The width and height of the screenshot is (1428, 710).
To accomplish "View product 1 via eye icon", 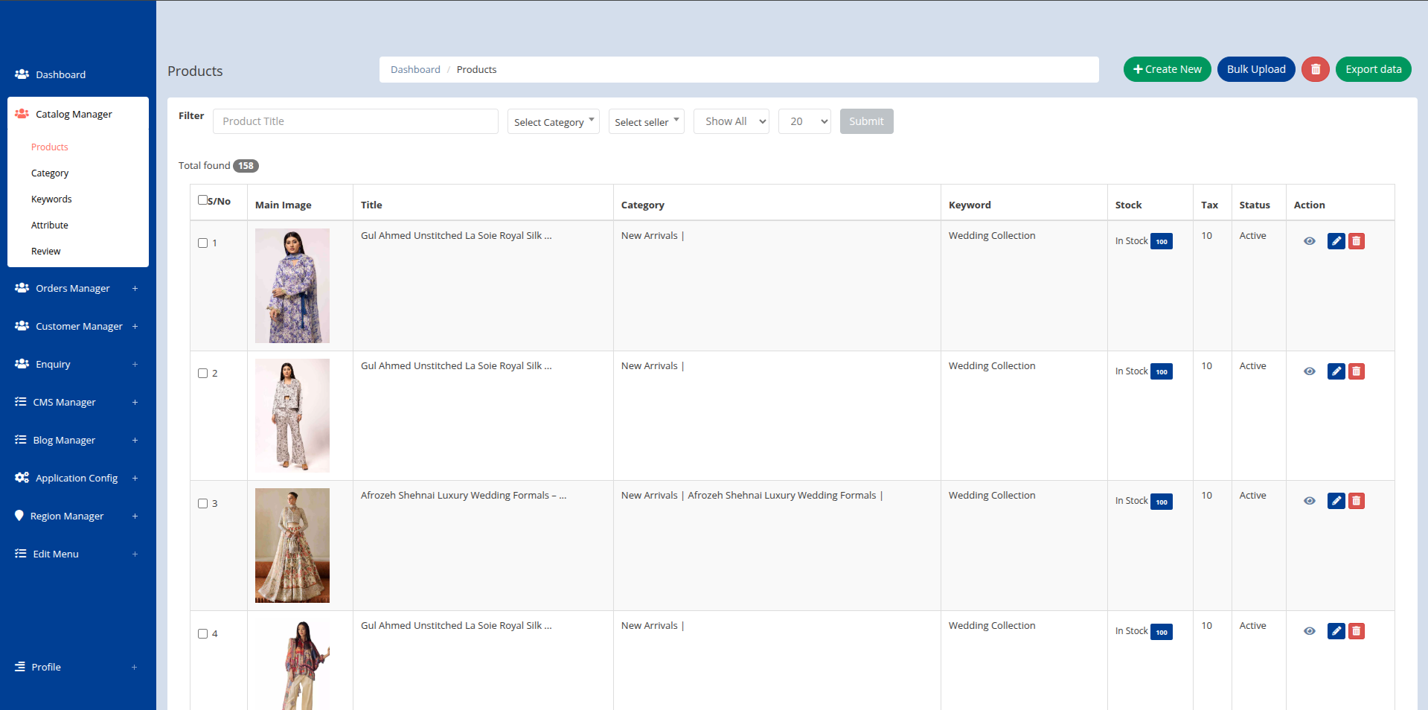I will click(x=1309, y=241).
